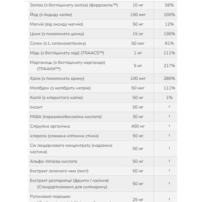Click the Залізо (феррохель) ingredient row
This screenshot has height=202, width=202.
(x=103, y=5)
